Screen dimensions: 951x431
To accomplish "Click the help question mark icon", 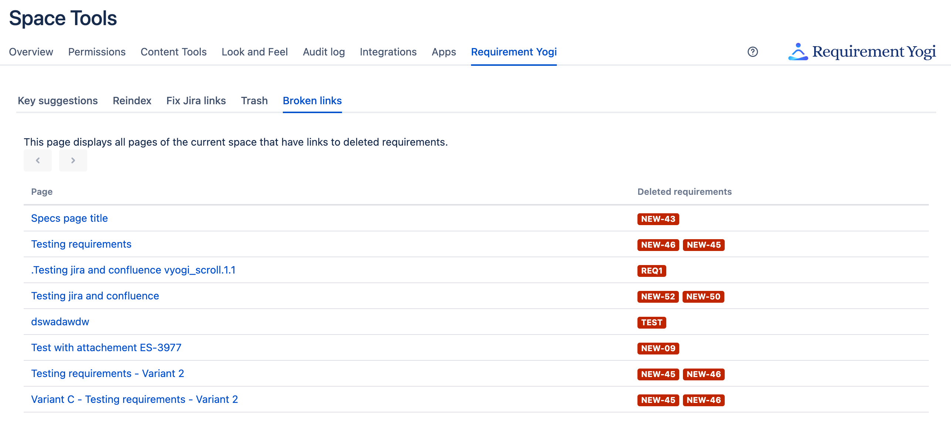I will (752, 52).
